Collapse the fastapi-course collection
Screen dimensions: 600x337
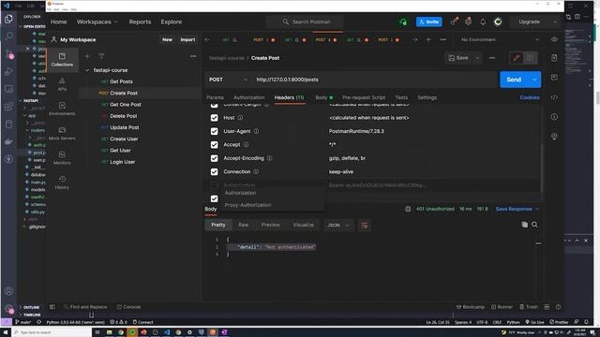tap(87, 70)
